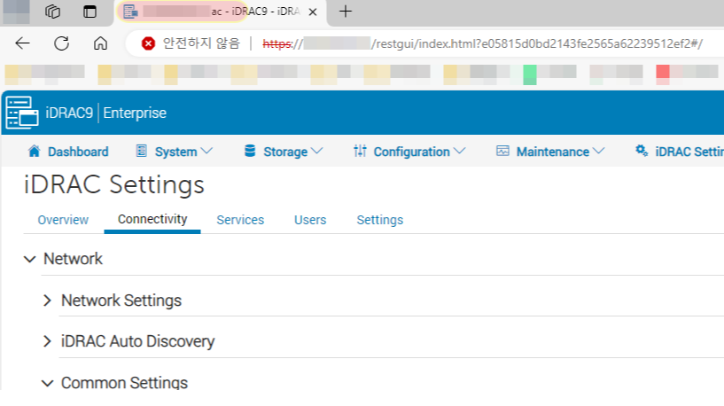
Task: Switch to the Services tab
Action: [x=240, y=220]
